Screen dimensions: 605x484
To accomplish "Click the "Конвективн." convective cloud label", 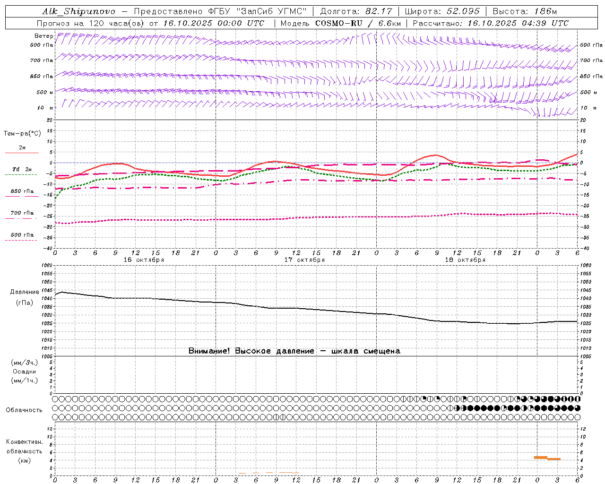I will [x=24, y=442].
